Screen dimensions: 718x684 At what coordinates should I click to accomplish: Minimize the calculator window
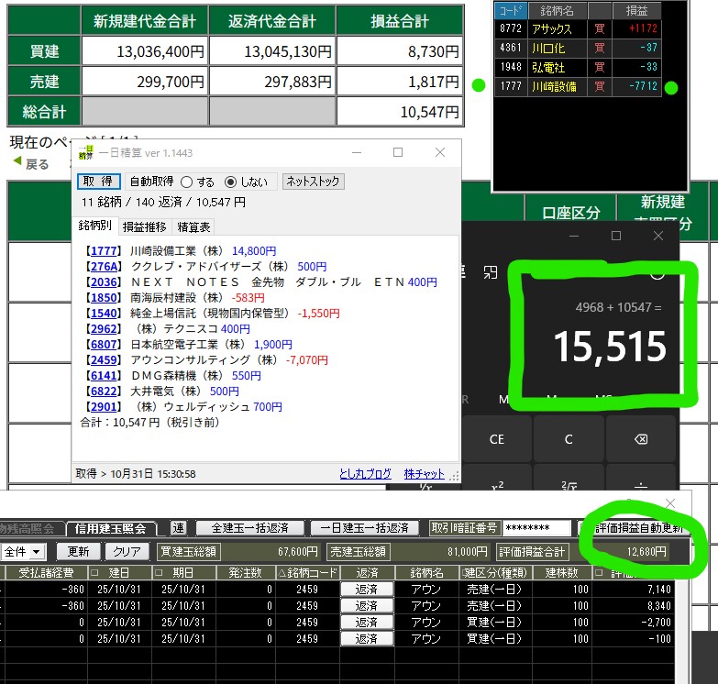(x=574, y=236)
